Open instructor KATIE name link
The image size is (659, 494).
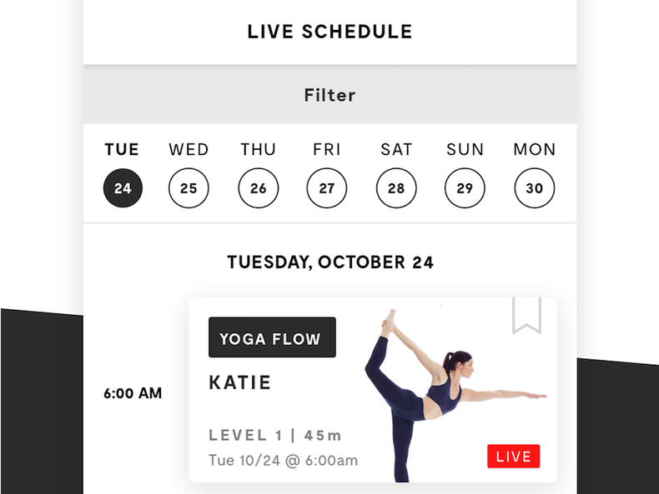(240, 383)
